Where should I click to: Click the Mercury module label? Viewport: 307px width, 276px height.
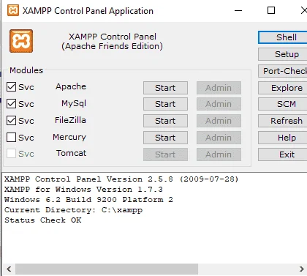click(x=69, y=137)
